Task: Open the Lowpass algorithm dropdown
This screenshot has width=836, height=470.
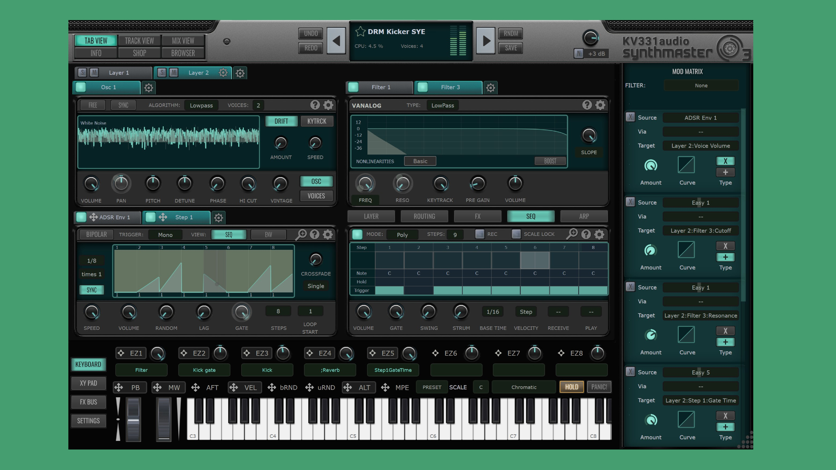Action: pyautogui.click(x=201, y=105)
